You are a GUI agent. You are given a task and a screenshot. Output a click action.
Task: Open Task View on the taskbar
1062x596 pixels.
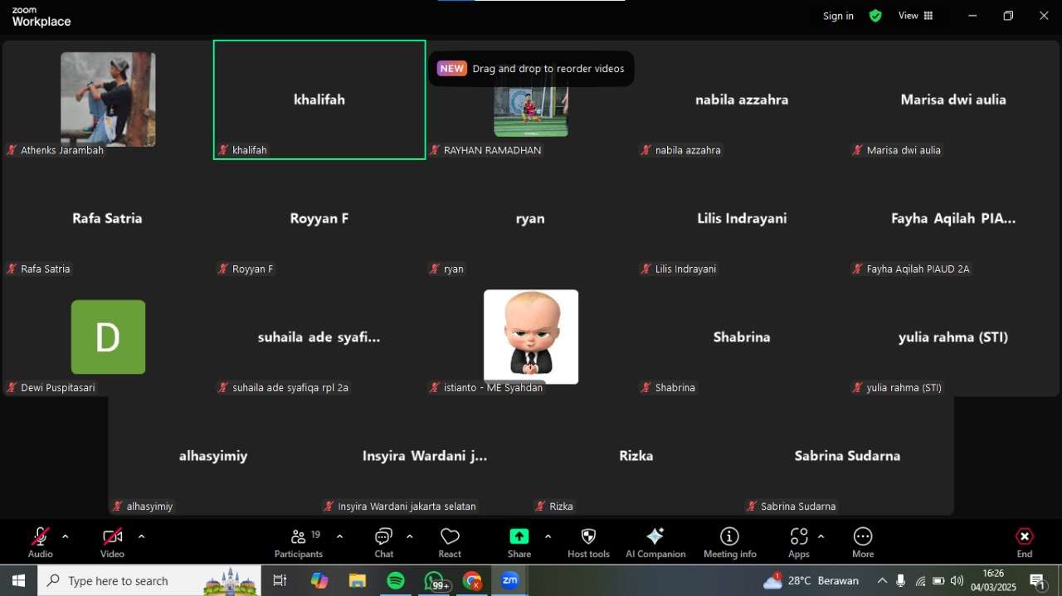click(280, 580)
